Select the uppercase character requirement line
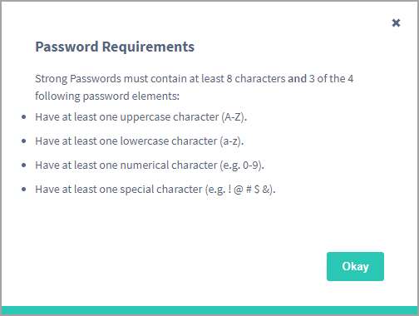 pyautogui.click(x=141, y=117)
